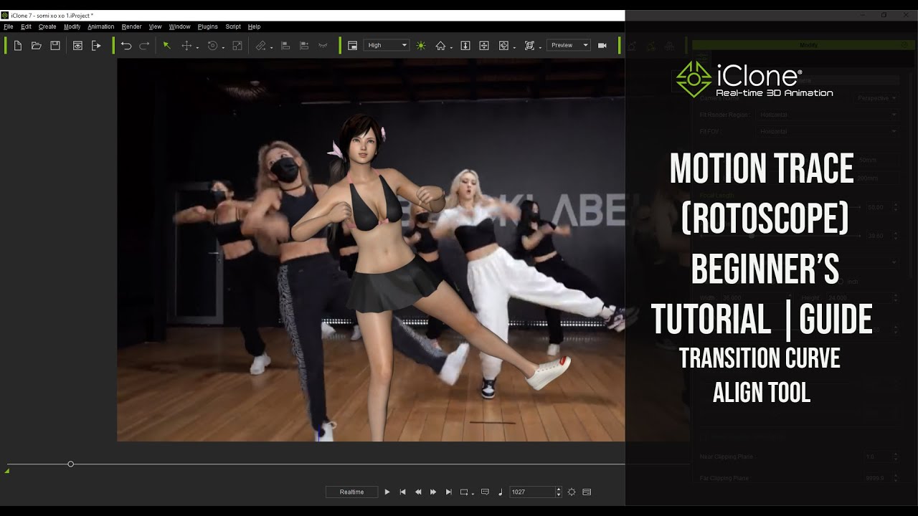The height and width of the screenshot is (516, 918).
Task: Activate the Scale object tool
Action: pos(237,45)
